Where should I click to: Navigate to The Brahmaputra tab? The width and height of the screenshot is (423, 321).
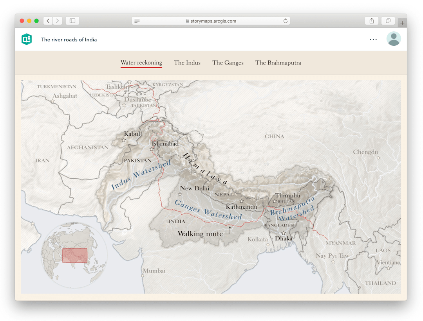pos(278,63)
